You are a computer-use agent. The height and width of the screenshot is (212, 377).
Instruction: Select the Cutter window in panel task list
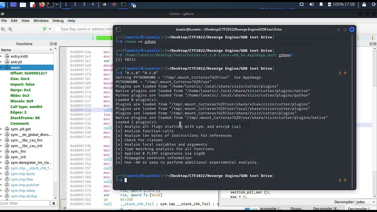click(x=105, y=4)
